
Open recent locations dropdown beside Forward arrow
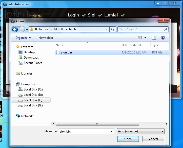click(x=27, y=29)
